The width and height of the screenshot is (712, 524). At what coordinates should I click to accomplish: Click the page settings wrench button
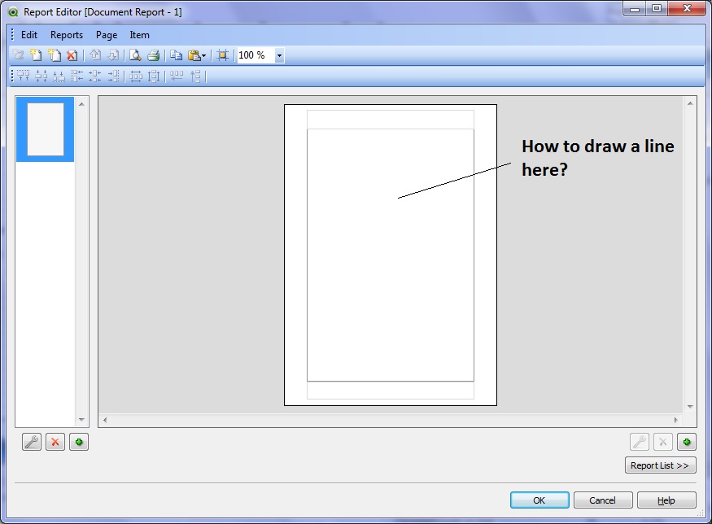[32, 442]
